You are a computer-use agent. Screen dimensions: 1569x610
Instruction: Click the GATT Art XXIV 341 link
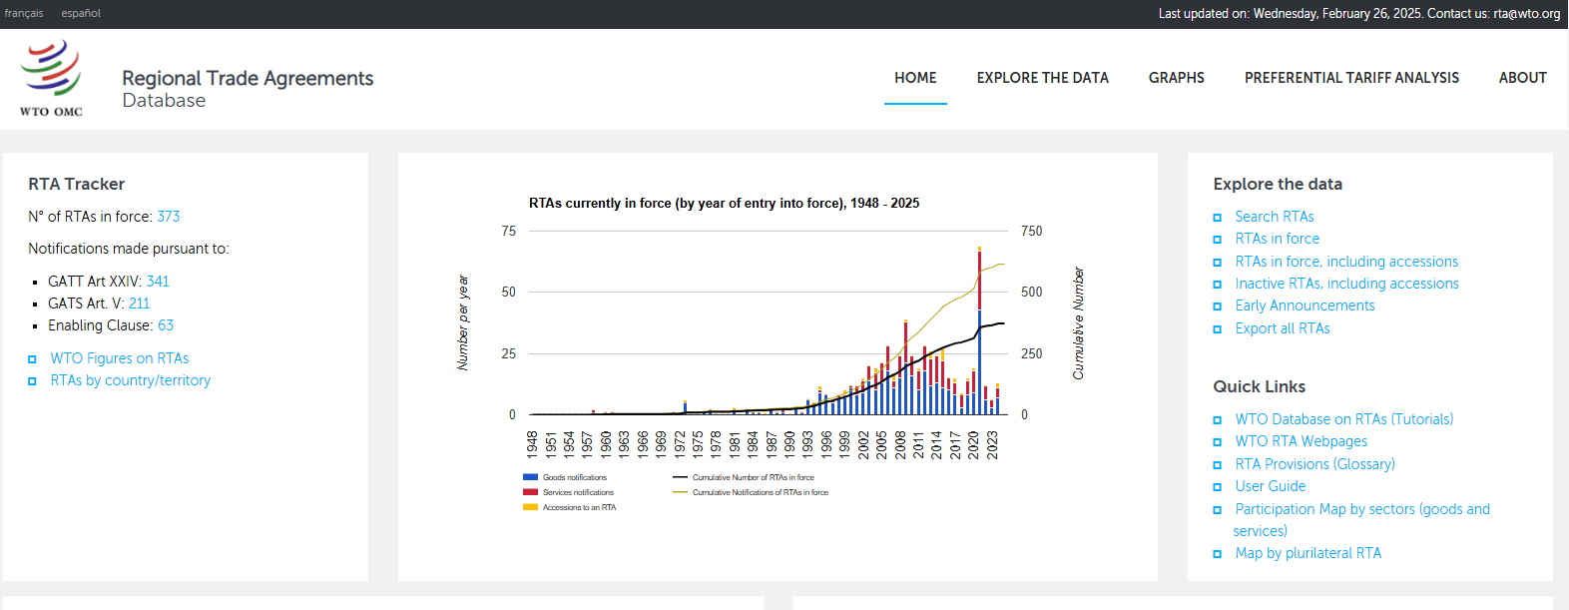pos(158,282)
